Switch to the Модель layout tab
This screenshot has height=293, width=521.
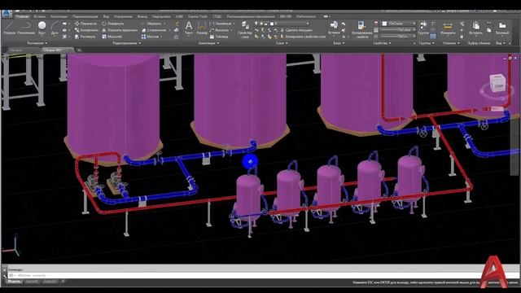click(x=14, y=282)
